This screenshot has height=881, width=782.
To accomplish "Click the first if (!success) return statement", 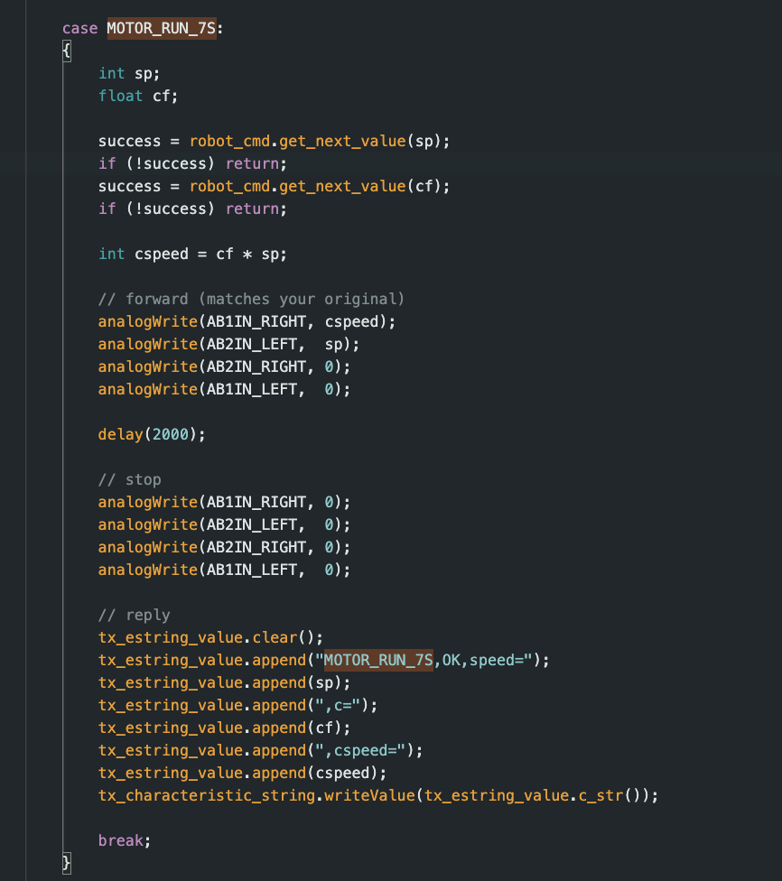I will (190, 163).
